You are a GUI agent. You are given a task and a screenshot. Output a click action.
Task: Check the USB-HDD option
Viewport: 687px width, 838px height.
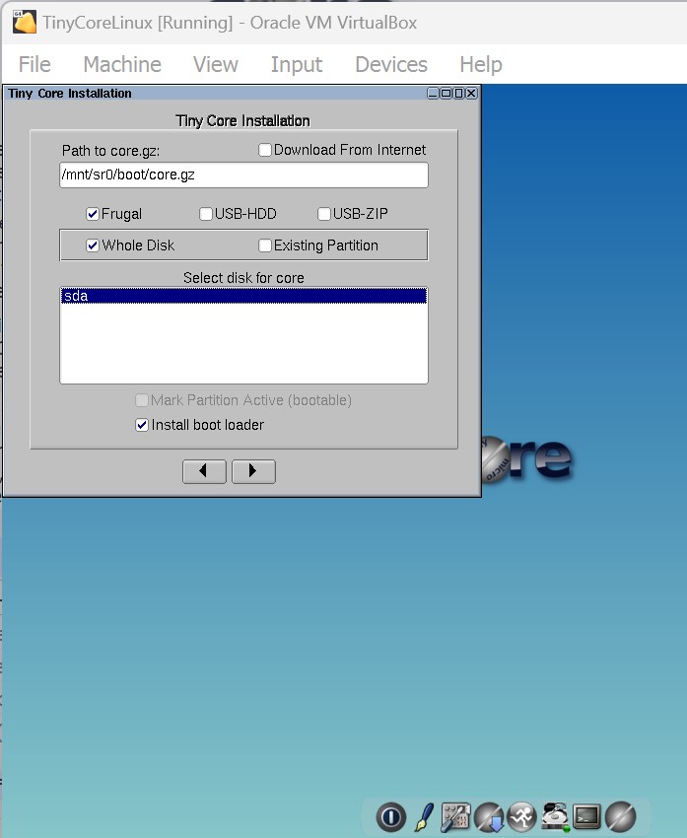click(206, 214)
